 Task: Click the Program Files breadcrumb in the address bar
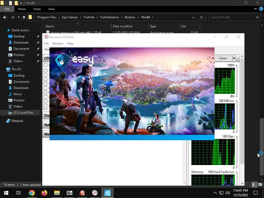47,17
